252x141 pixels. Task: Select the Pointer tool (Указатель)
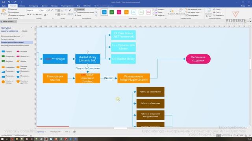pyautogui.click(x=80, y=9)
